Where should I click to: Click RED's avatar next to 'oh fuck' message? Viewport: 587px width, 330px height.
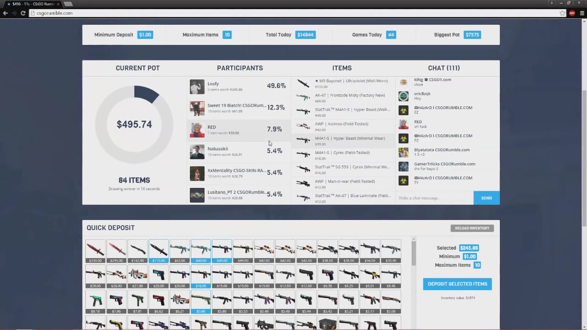404,124
